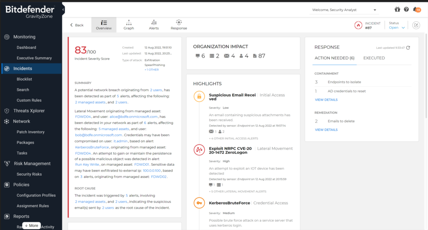Open the FDWD01 asset link
Viewport: 428px width, 230px height.
[x=142, y=164]
